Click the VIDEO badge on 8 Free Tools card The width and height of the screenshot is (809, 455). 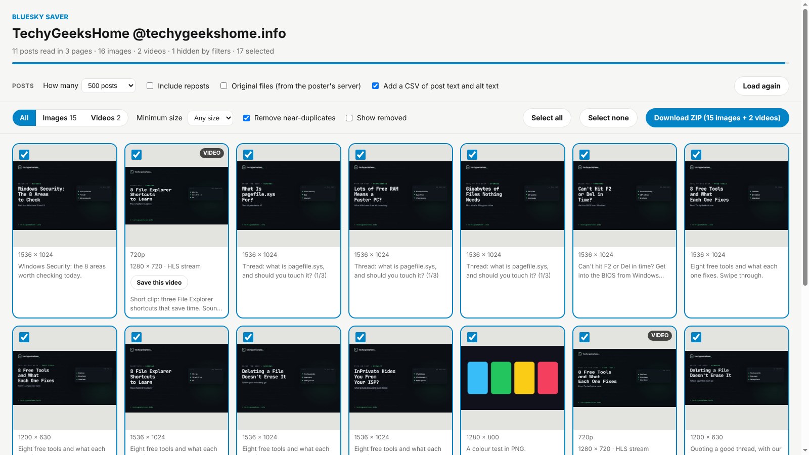pyautogui.click(x=660, y=335)
